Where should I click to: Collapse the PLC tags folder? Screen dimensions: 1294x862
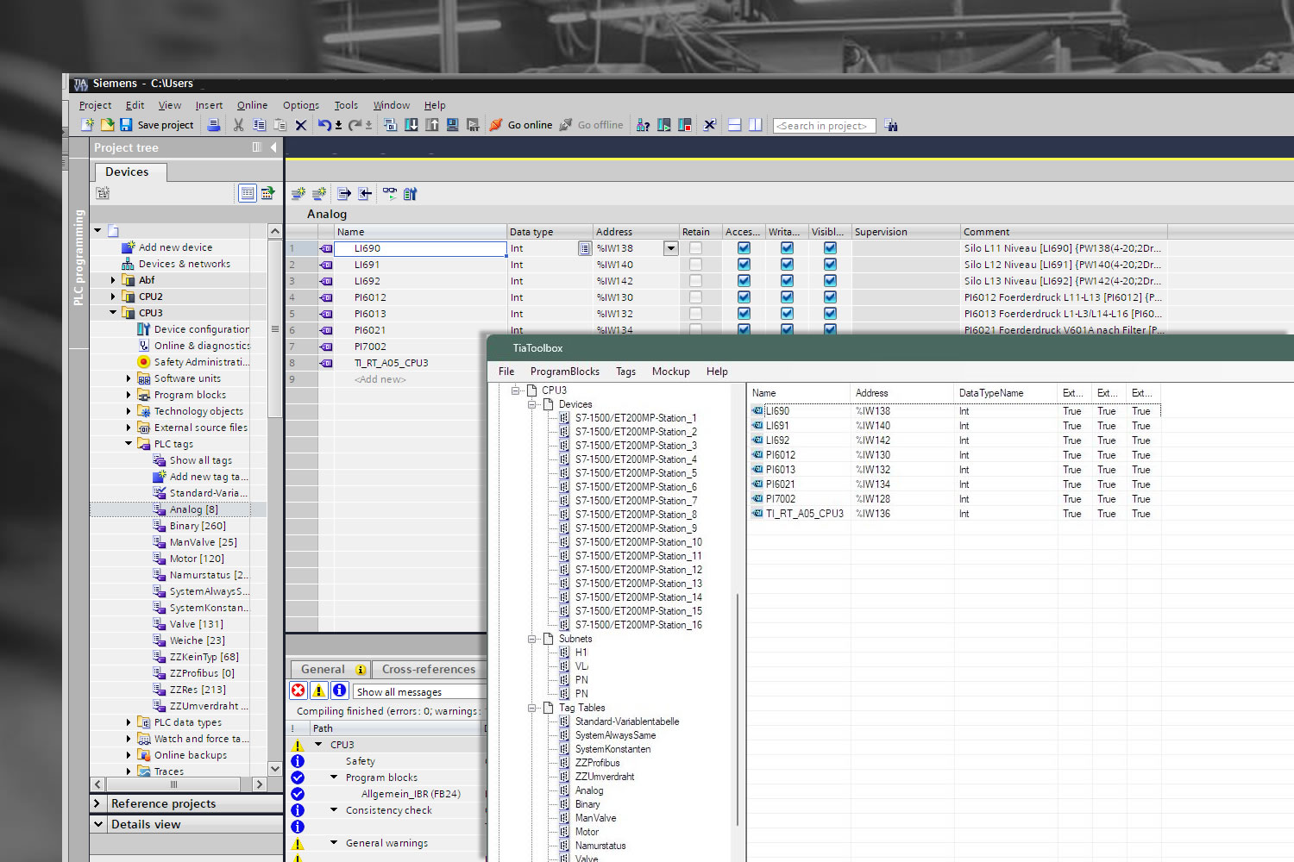tap(129, 444)
